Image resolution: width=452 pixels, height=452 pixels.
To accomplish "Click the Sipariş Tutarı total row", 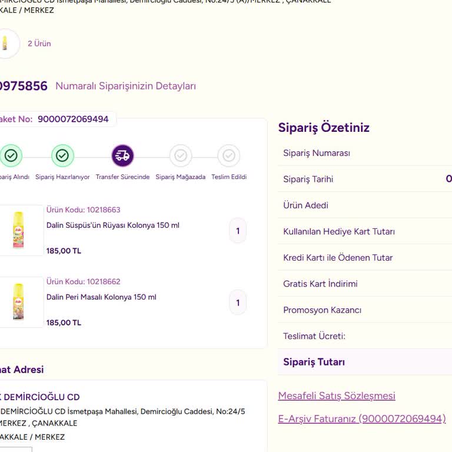I will pyautogui.click(x=365, y=362).
